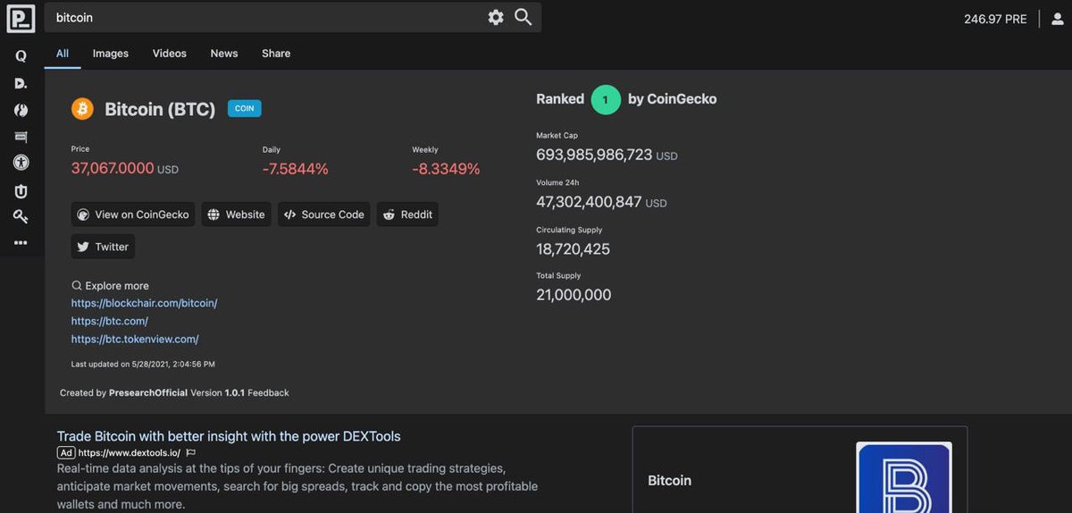Open the Source Code button
Image resolution: width=1072 pixels, height=513 pixels.
tap(324, 214)
